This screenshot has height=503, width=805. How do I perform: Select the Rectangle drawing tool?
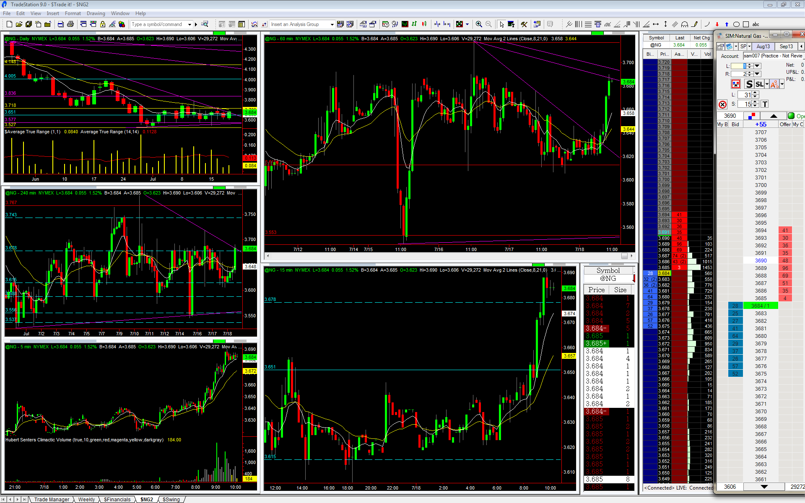pos(746,24)
